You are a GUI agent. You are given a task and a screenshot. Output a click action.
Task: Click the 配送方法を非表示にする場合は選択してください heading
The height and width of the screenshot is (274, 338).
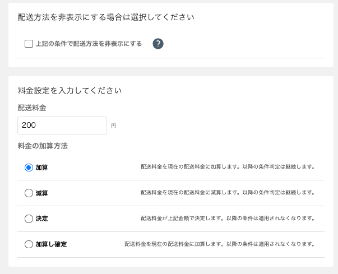(x=106, y=17)
